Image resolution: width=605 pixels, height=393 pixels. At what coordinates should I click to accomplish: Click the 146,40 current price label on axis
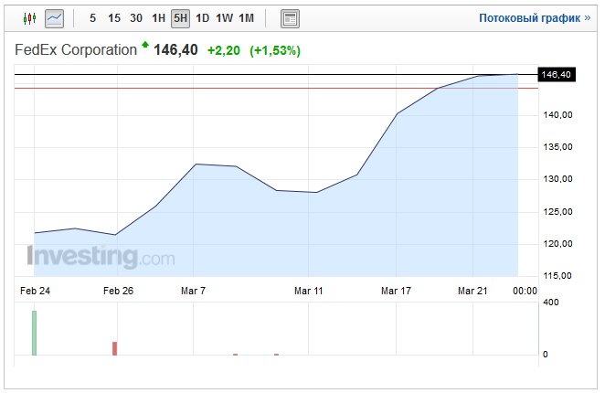(556, 75)
